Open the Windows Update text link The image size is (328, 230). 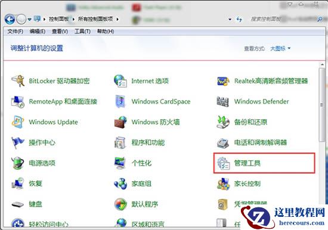pyautogui.click(x=53, y=122)
